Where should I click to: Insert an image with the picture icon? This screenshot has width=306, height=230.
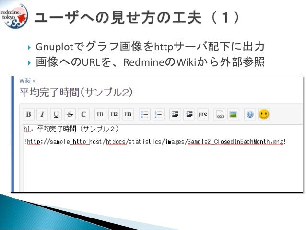(234, 114)
